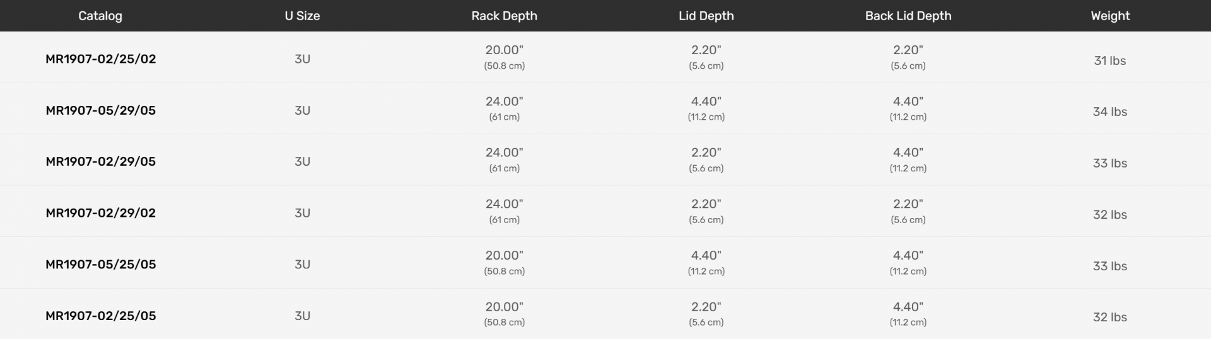Image resolution: width=1211 pixels, height=339 pixels.
Task: Click the 34 lbs weight cell
Action: (1109, 112)
